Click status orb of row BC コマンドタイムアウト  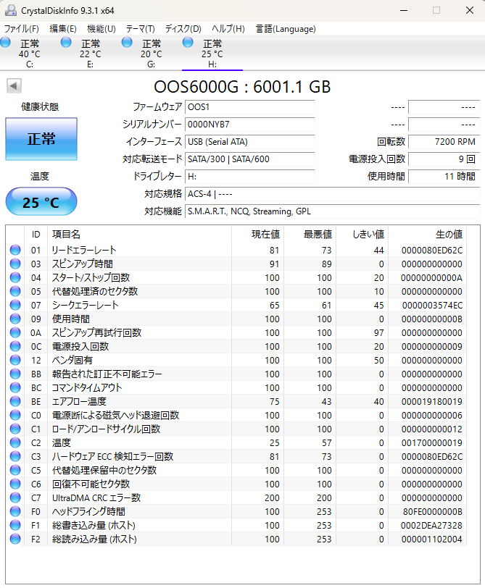click(x=15, y=387)
